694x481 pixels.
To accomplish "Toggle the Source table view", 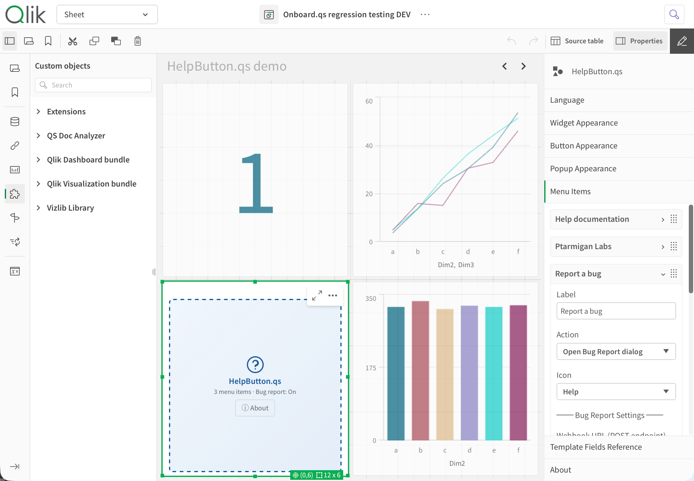I will 577,41.
